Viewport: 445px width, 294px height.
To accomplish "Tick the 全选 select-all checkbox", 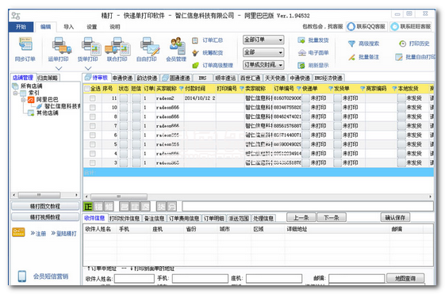I will (x=87, y=89).
